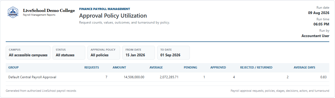Viewport: 335px width, 98px height.
Task: Click the Pending column header
Action: point(190,67)
